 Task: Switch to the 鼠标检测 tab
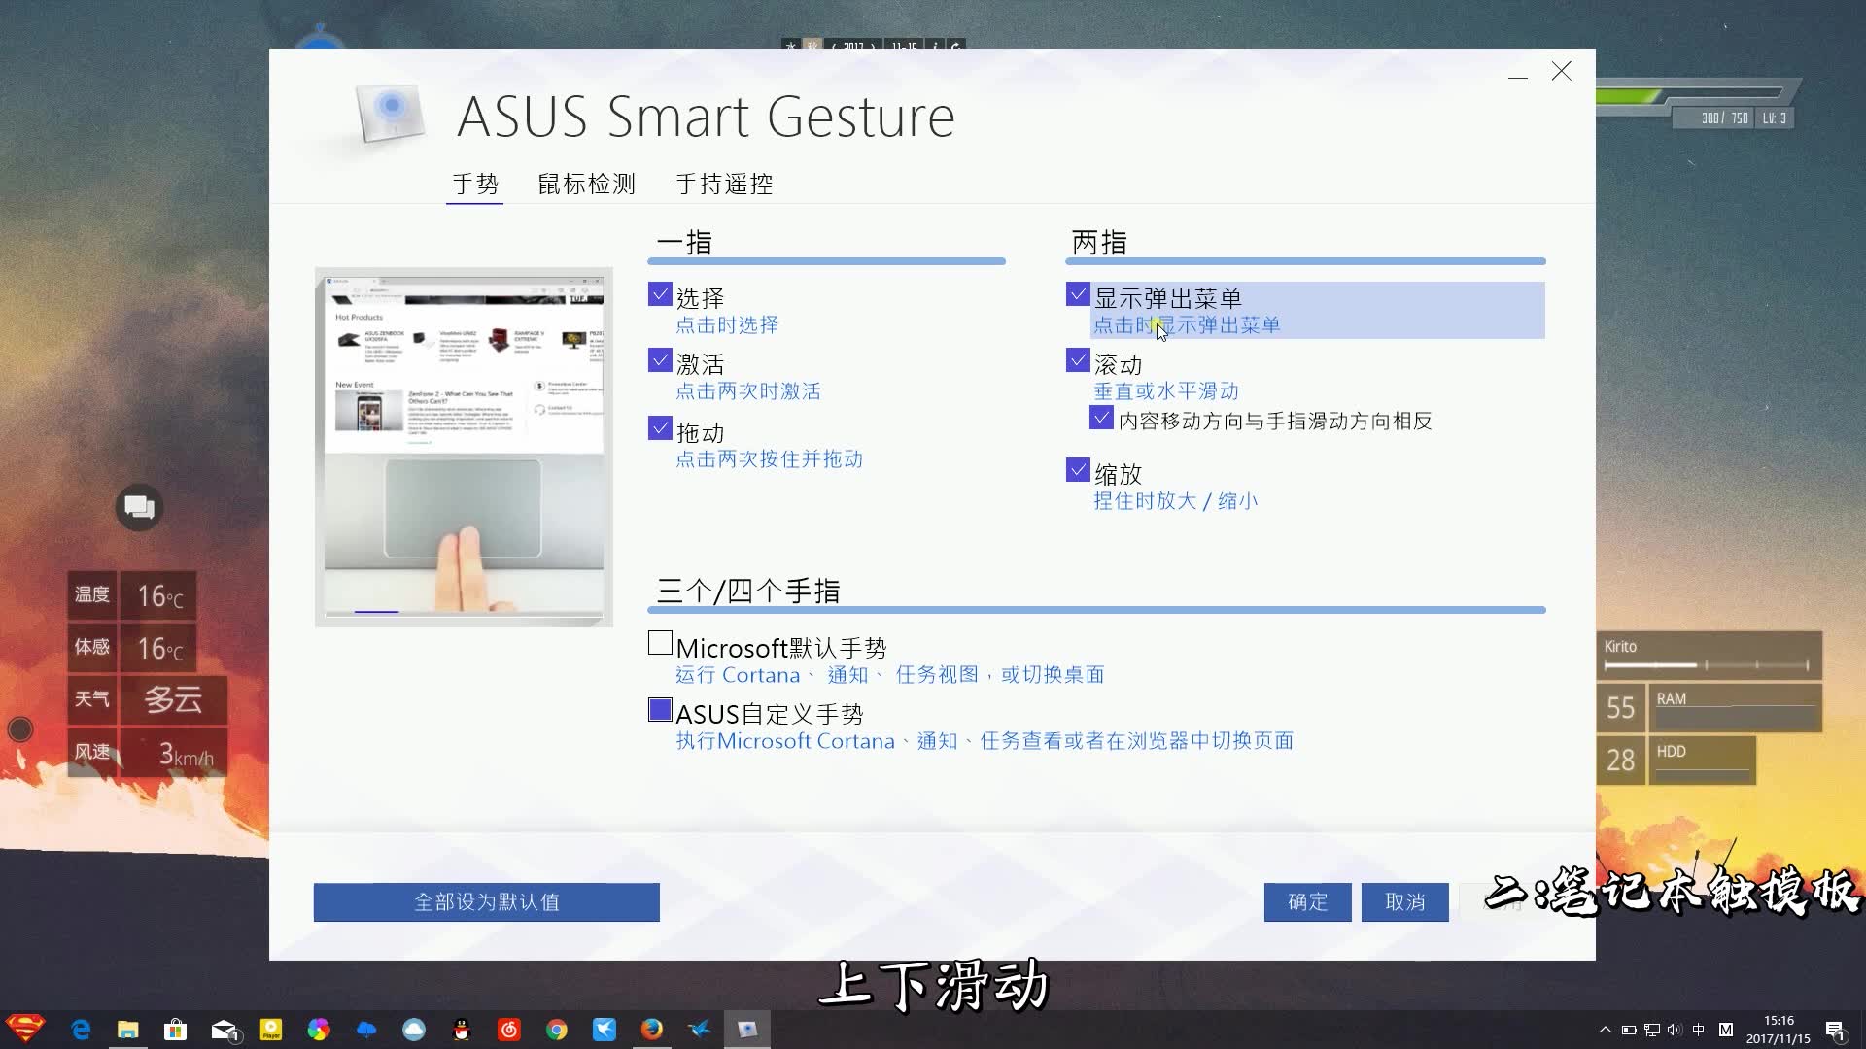point(586,184)
